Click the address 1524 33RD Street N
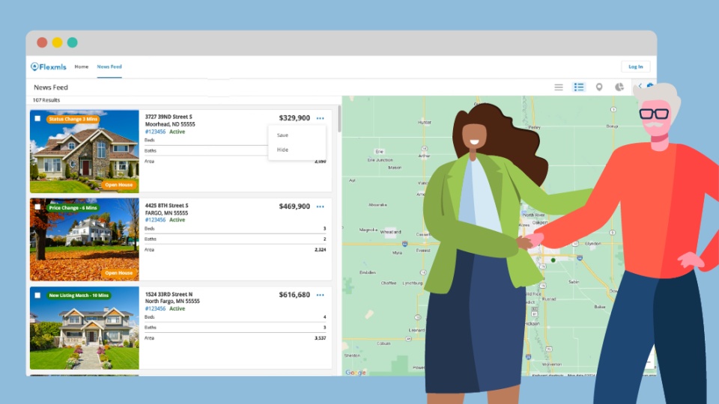The image size is (719, 404). point(169,295)
